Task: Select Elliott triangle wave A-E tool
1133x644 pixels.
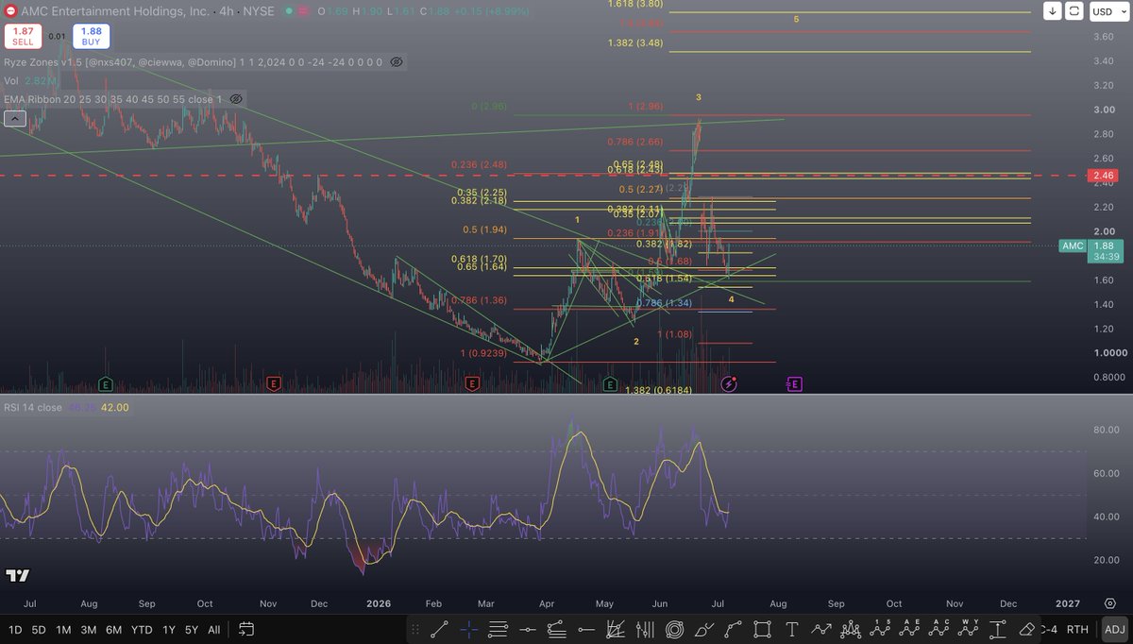Action: tap(909, 629)
